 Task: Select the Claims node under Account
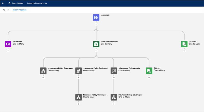coord(184,44)
